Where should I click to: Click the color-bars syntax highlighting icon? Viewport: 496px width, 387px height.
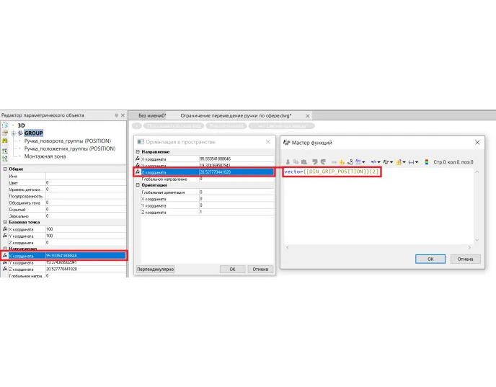(426, 162)
